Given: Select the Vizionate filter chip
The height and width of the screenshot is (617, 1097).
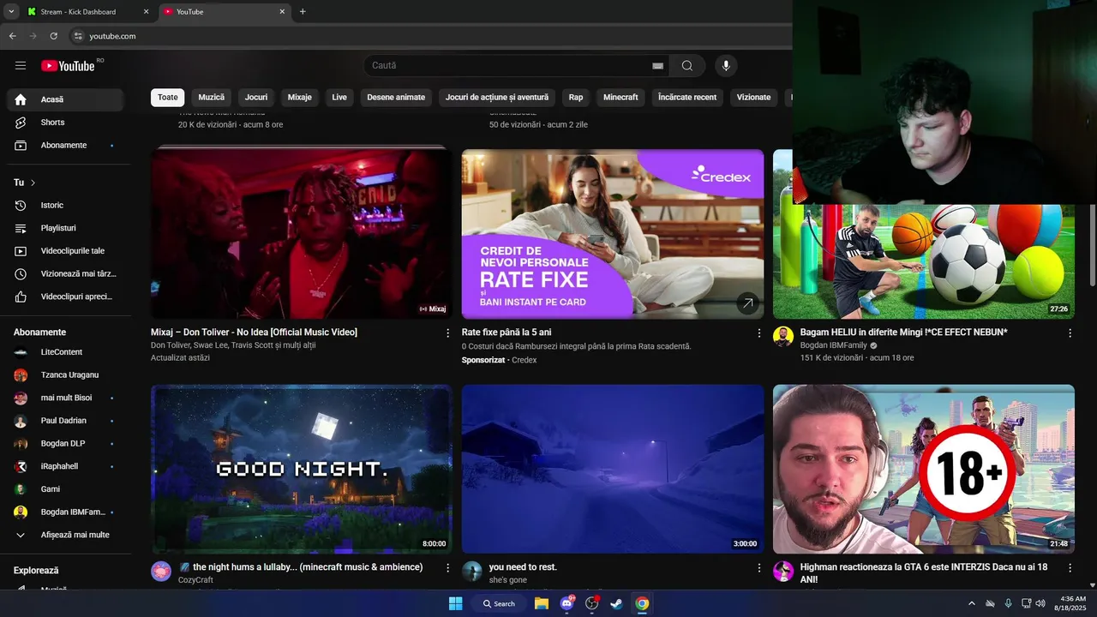Looking at the screenshot, I should pos(754,98).
